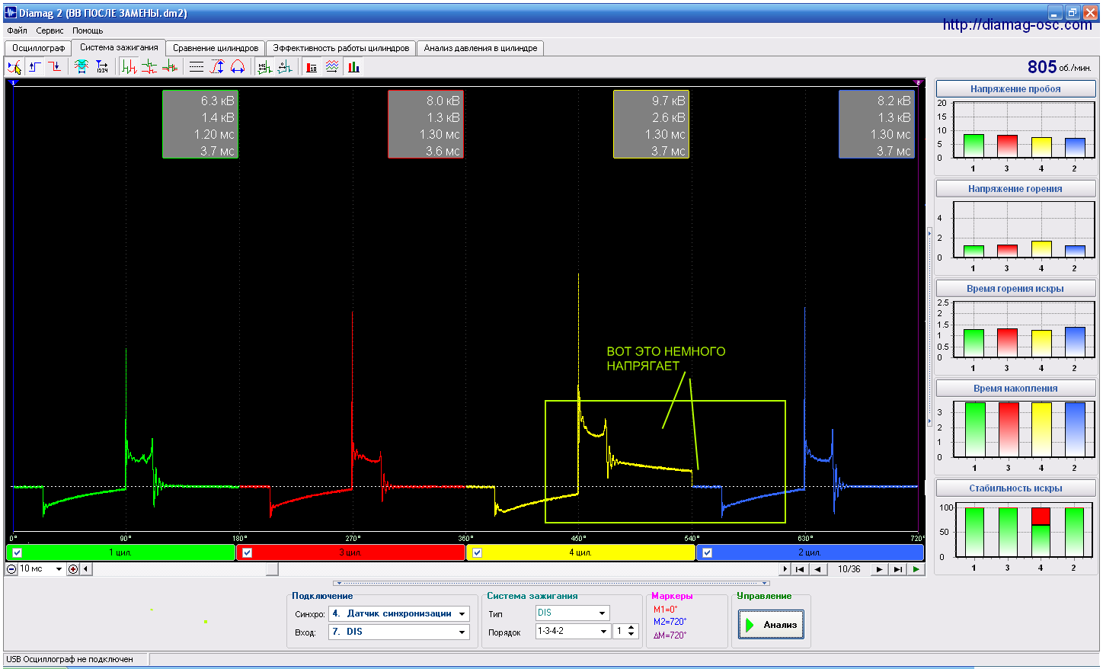Switch to the Осциллограф tab
1103x669 pixels.
(38, 48)
